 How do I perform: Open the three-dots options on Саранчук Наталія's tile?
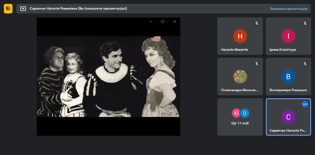coord(305,104)
